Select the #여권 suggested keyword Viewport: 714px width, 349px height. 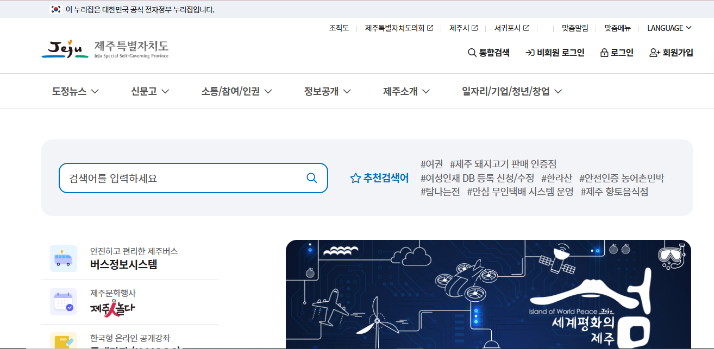pos(432,164)
